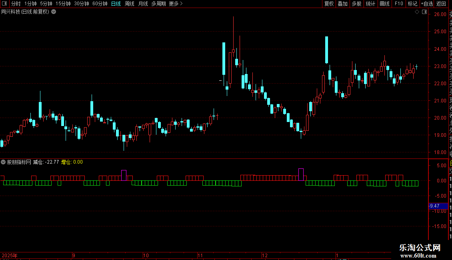This screenshot has height=260, width=452.
Task: Click the 标记 mark button
Action: click(x=412, y=4)
